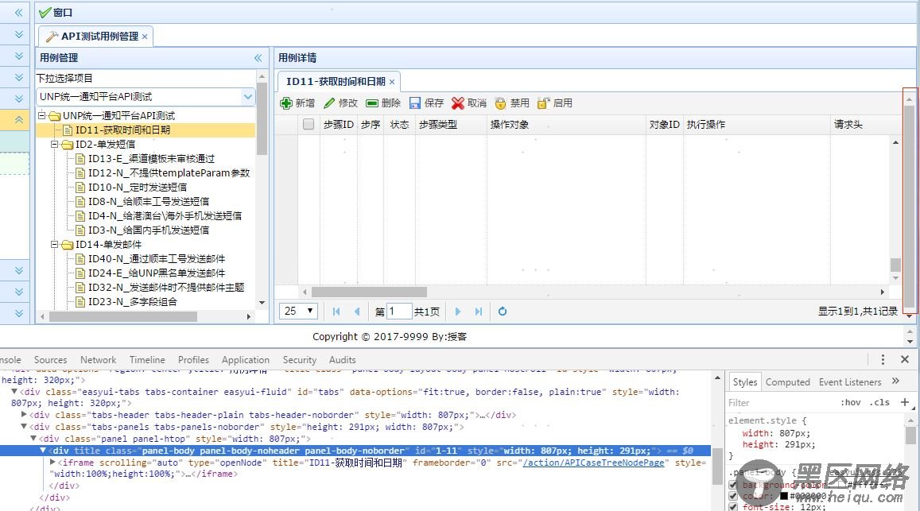Viewport: 920px width, 511px height.
Task: Click the Styles Filter input field
Action: [x=780, y=402]
